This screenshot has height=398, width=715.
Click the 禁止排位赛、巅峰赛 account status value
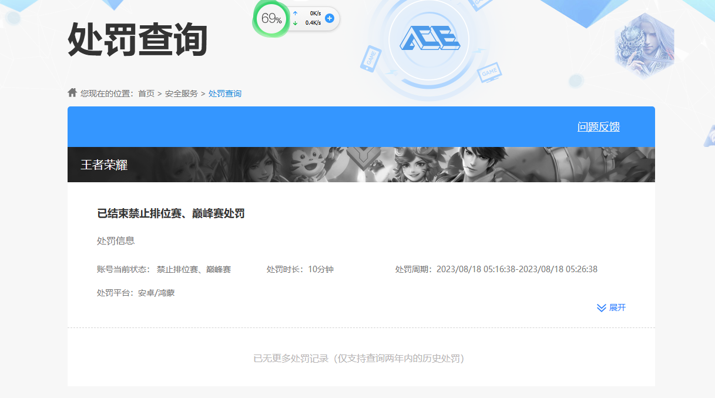pyautogui.click(x=194, y=269)
